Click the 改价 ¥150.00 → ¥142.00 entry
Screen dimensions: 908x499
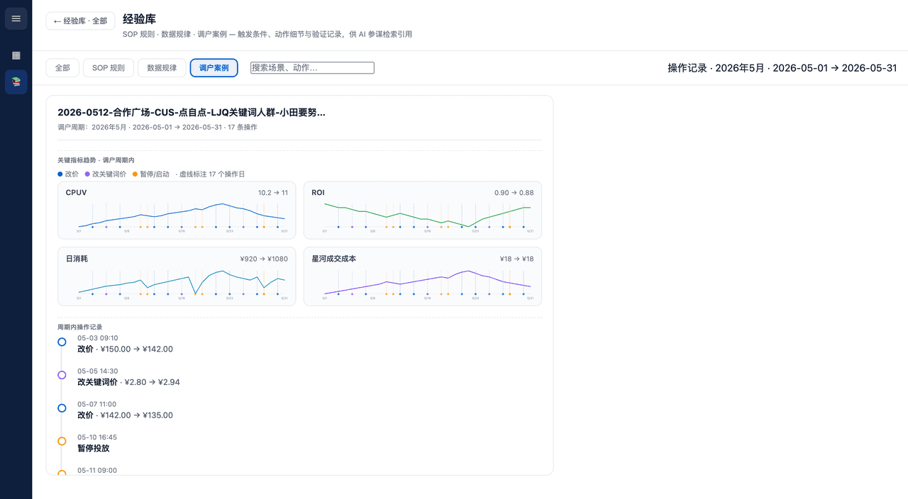(125, 349)
